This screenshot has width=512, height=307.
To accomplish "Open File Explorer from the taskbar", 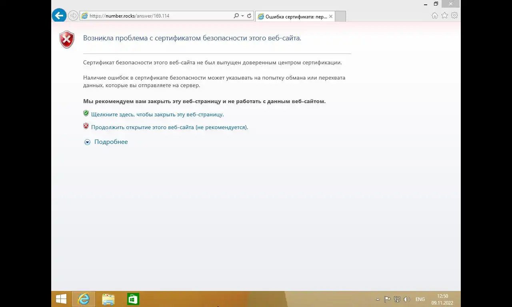I will [x=108, y=299].
